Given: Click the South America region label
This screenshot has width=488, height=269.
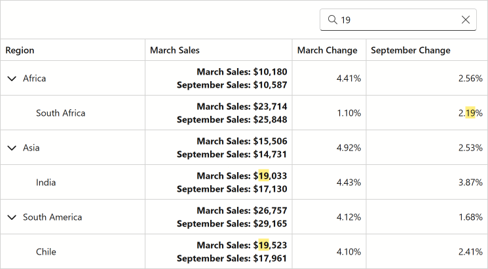Looking at the screenshot, I should point(52,217).
